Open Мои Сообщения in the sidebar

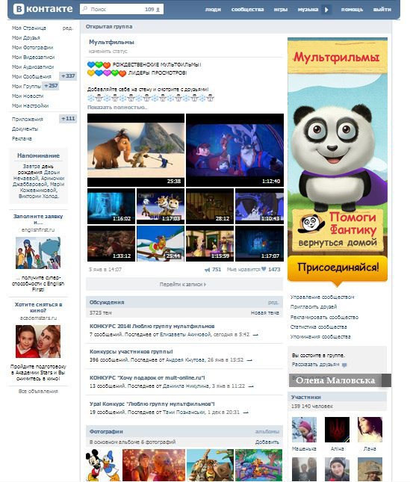tap(31, 76)
